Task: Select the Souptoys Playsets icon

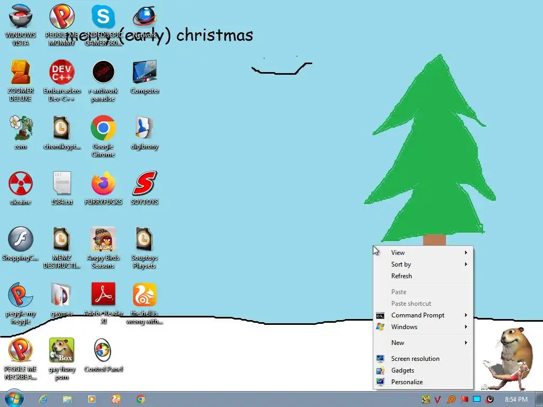Action: (145, 248)
